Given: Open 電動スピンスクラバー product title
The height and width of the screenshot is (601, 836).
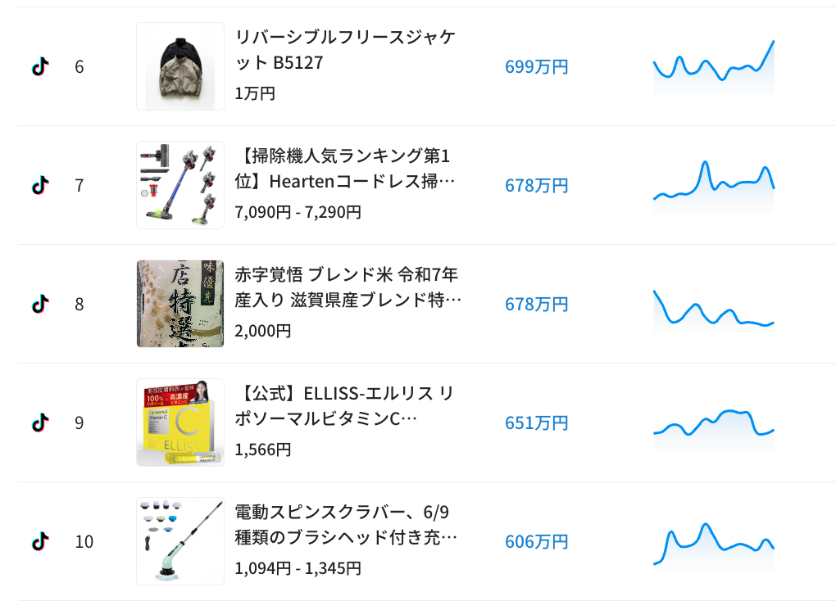Looking at the screenshot, I should click(x=346, y=525).
